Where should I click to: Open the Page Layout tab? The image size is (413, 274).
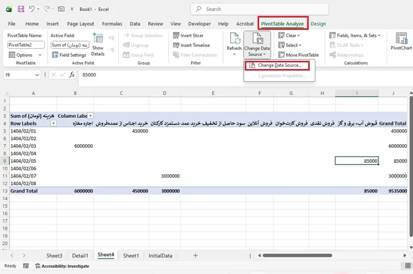(x=81, y=24)
